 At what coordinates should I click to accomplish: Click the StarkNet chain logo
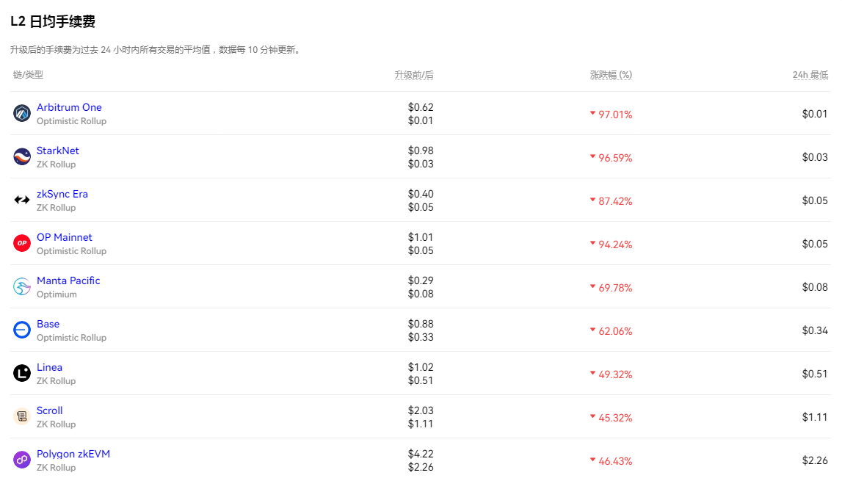coord(22,157)
